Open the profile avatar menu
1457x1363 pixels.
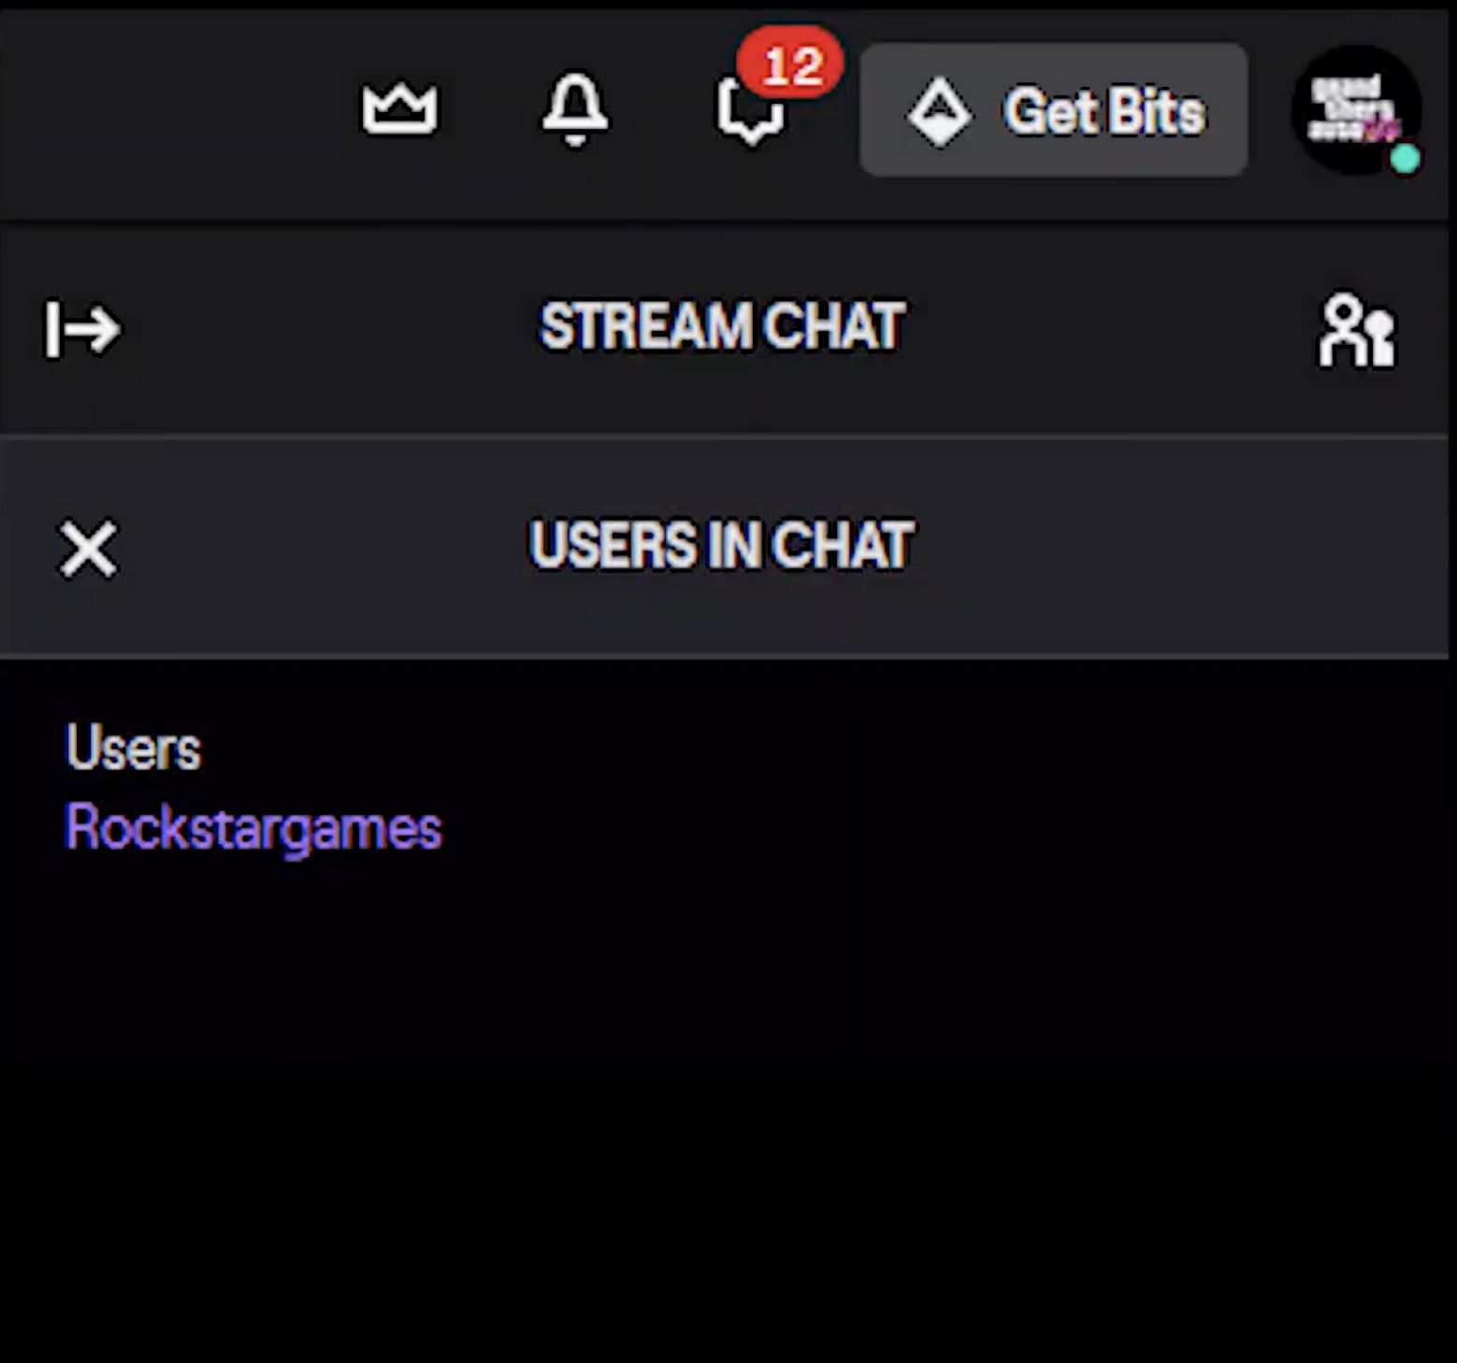coord(1356,109)
